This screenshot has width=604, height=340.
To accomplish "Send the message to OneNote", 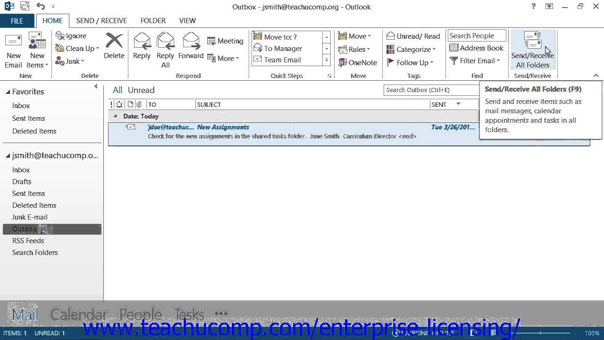I will click(358, 63).
